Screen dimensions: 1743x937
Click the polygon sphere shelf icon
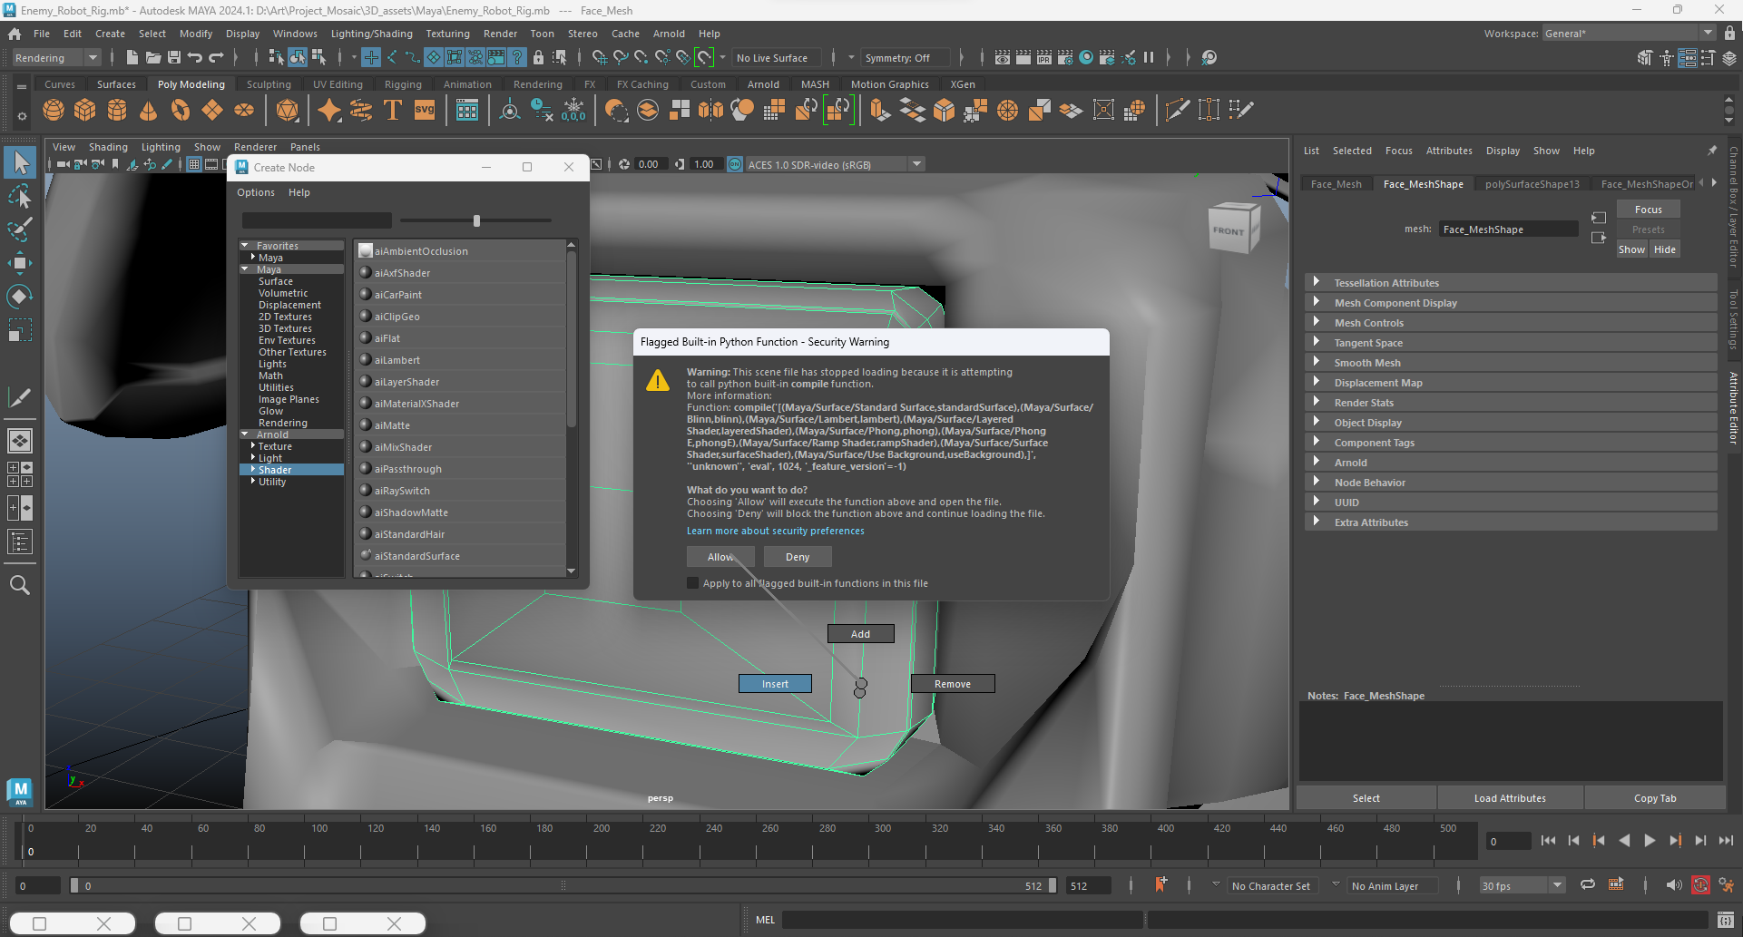tap(54, 111)
